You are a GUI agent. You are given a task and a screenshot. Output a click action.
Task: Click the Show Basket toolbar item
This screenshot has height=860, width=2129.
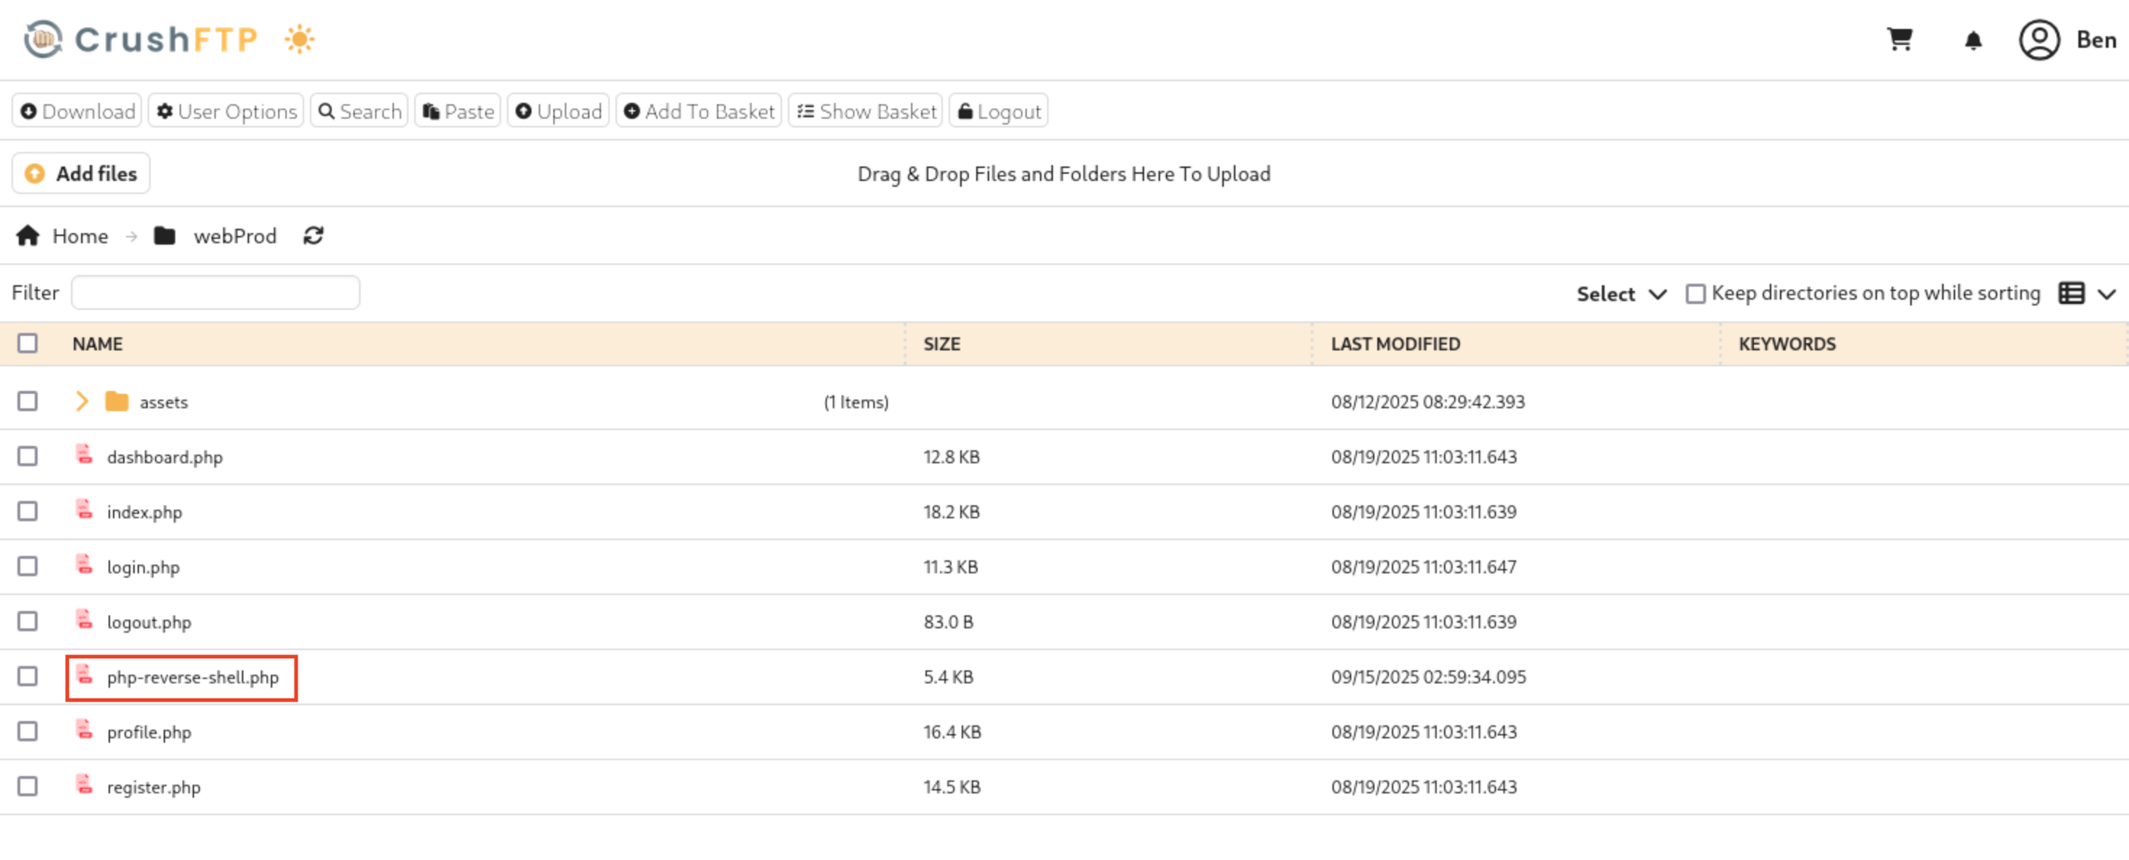click(x=866, y=111)
